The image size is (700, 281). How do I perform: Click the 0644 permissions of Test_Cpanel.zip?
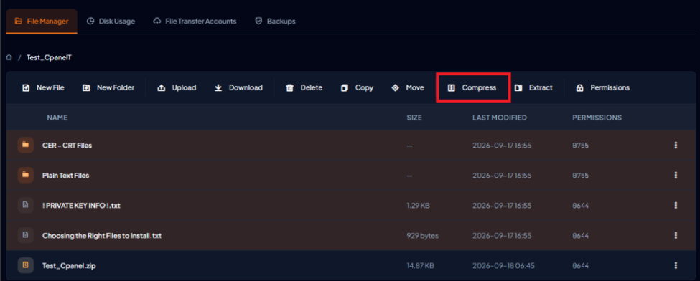pyautogui.click(x=580, y=266)
